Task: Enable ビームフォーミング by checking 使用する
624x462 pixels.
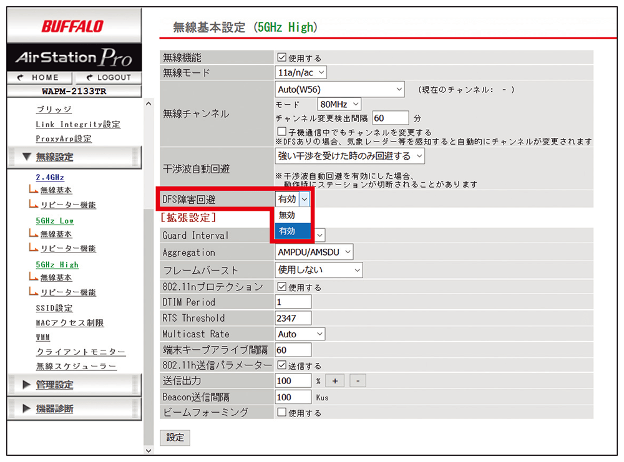Action: [x=281, y=412]
